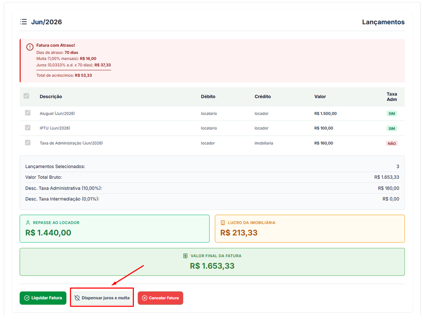The width and height of the screenshot is (427, 315).
Task: Click the Descrição column header
Action: pos(50,97)
